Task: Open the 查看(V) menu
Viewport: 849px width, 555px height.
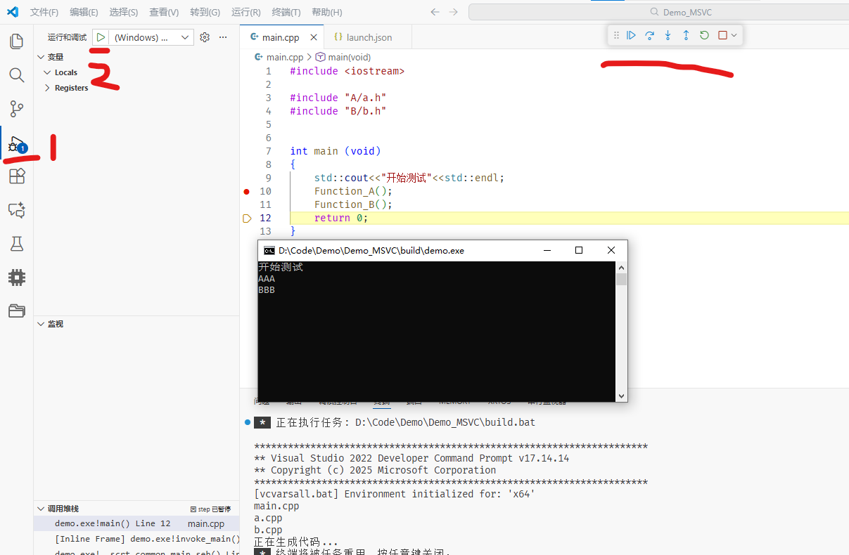Action: click(x=164, y=12)
